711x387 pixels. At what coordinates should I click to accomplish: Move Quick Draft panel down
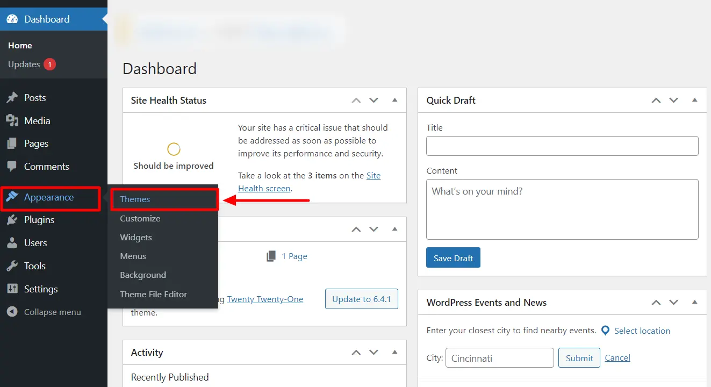pos(674,100)
